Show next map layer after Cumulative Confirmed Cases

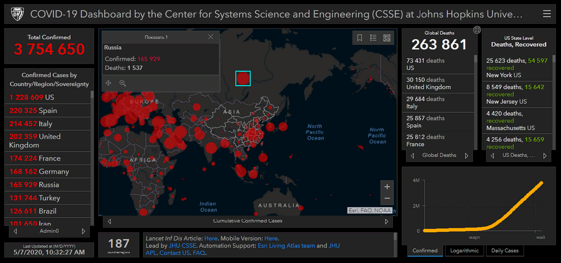coord(386,221)
